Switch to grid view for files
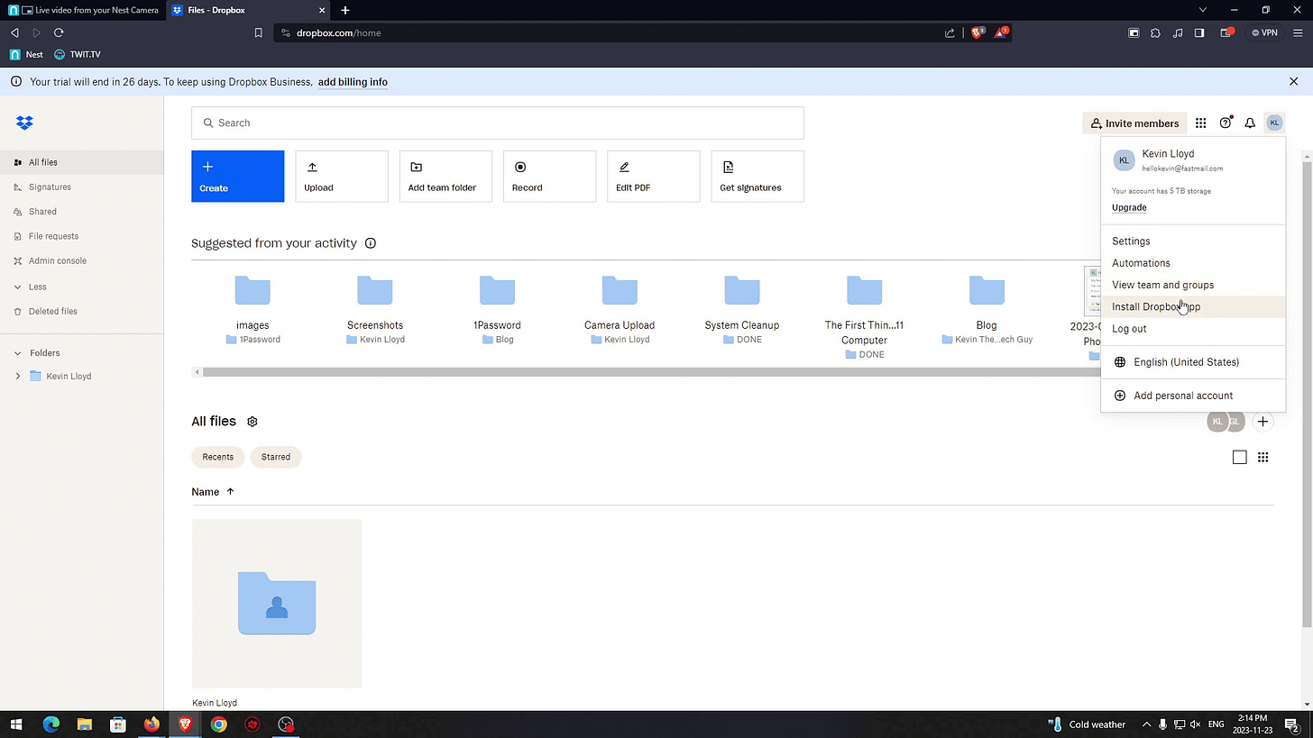The height and width of the screenshot is (738, 1313). click(x=1262, y=457)
